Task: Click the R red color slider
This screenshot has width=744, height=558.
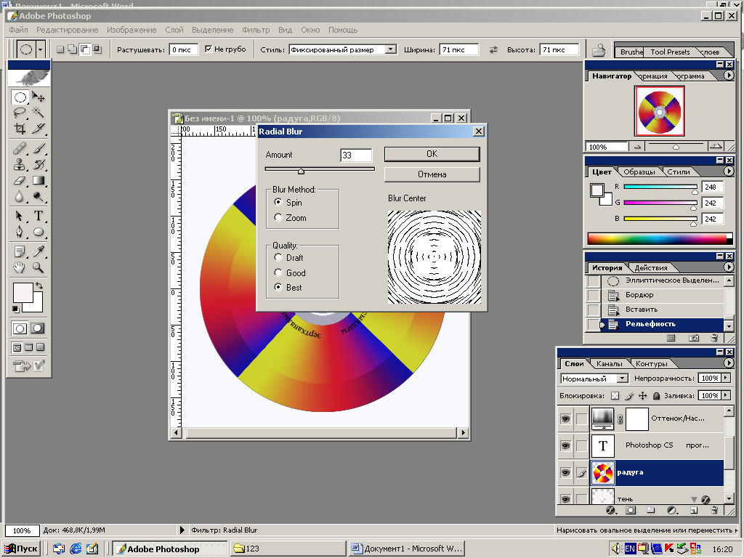Action: click(x=660, y=187)
